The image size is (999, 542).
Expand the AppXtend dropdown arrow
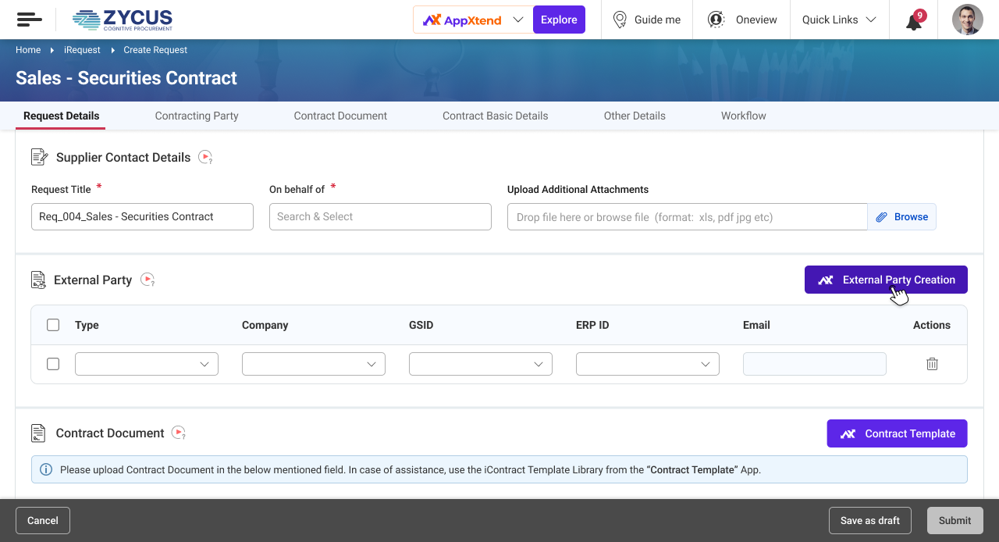click(518, 20)
